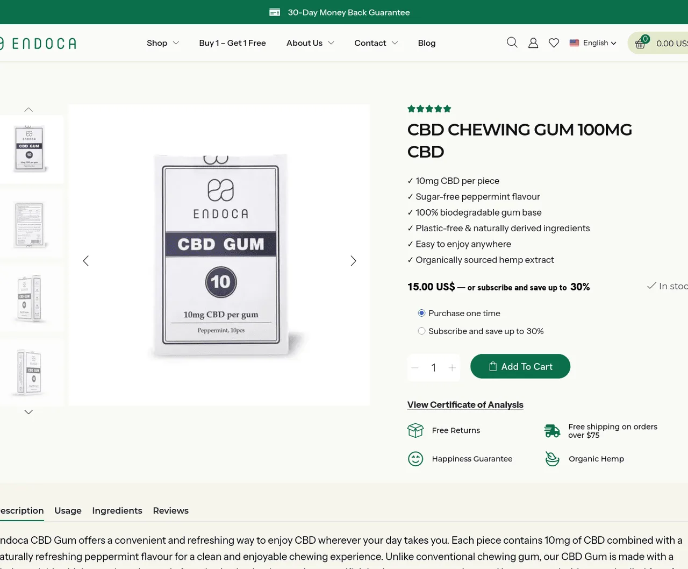
Task: Open Buy 1 – Get 1 Free page
Action: click(232, 43)
